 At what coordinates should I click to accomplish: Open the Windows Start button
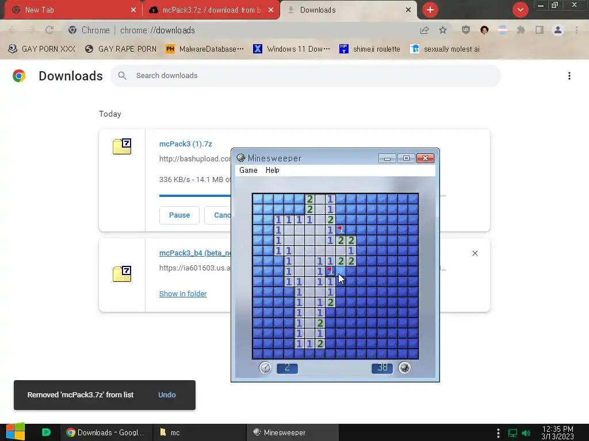tap(16, 432)
